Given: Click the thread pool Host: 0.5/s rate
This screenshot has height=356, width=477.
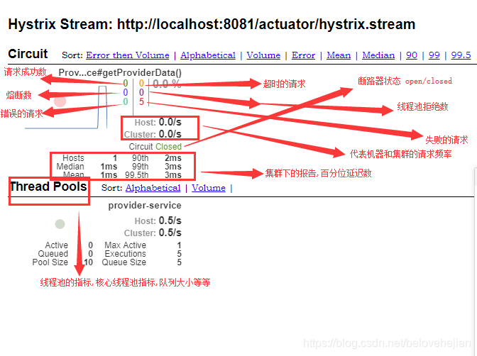Looking at the screenshot, I should tap(158, 221).
